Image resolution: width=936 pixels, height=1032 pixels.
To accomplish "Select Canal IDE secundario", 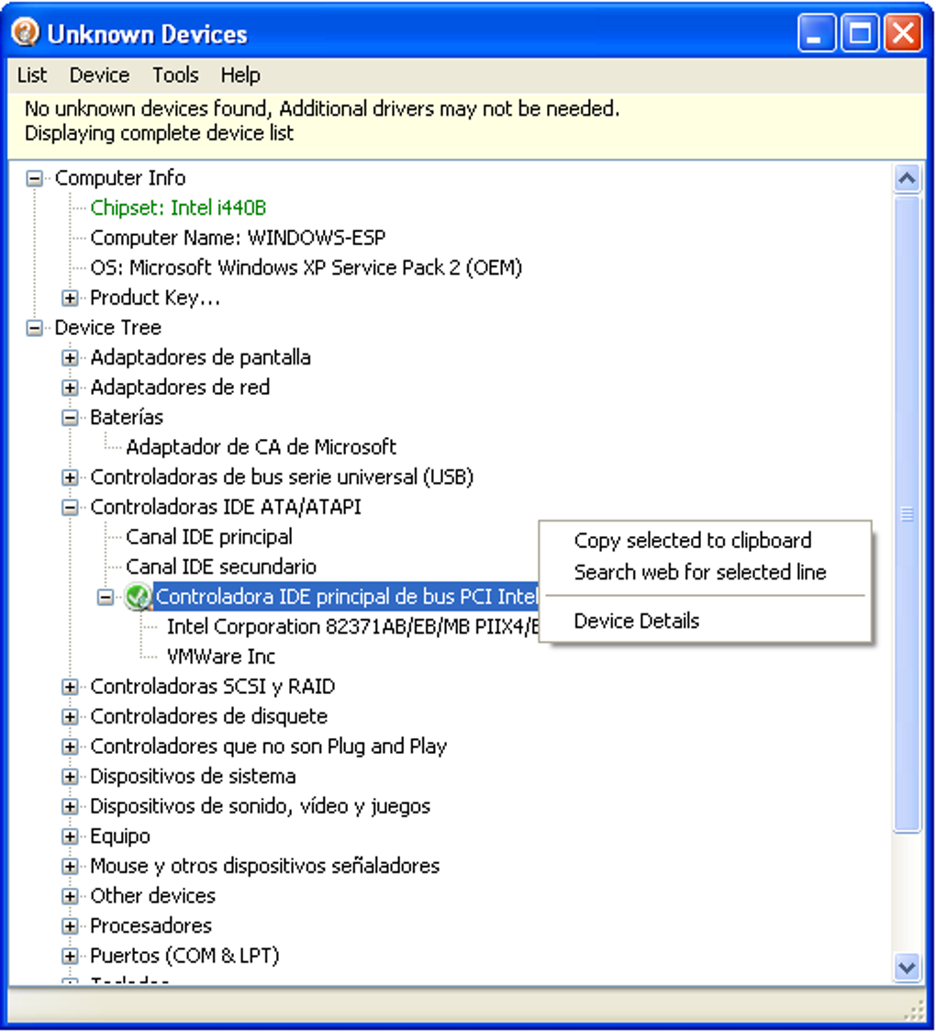I will pos(221,566).
